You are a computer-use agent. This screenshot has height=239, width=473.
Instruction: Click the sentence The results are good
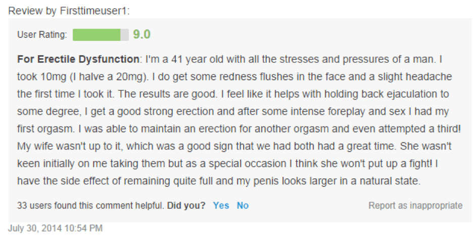coord(167,94)
